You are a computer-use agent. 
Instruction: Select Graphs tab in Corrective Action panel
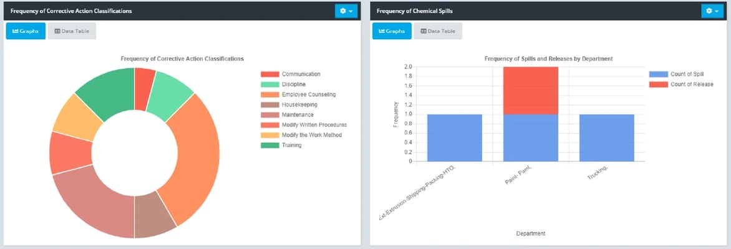26,31
